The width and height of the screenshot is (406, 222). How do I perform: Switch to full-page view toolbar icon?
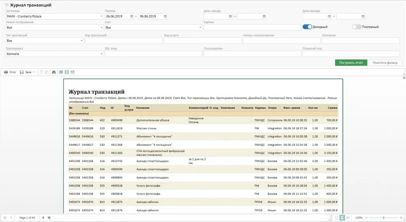(61, 72)
